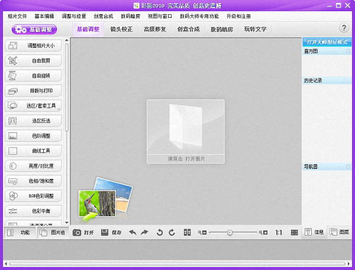Image resolution: width=355 pixels, height=270 pixels.
Task: Toggle the 信息 panel button
Action: pos(314,233)
